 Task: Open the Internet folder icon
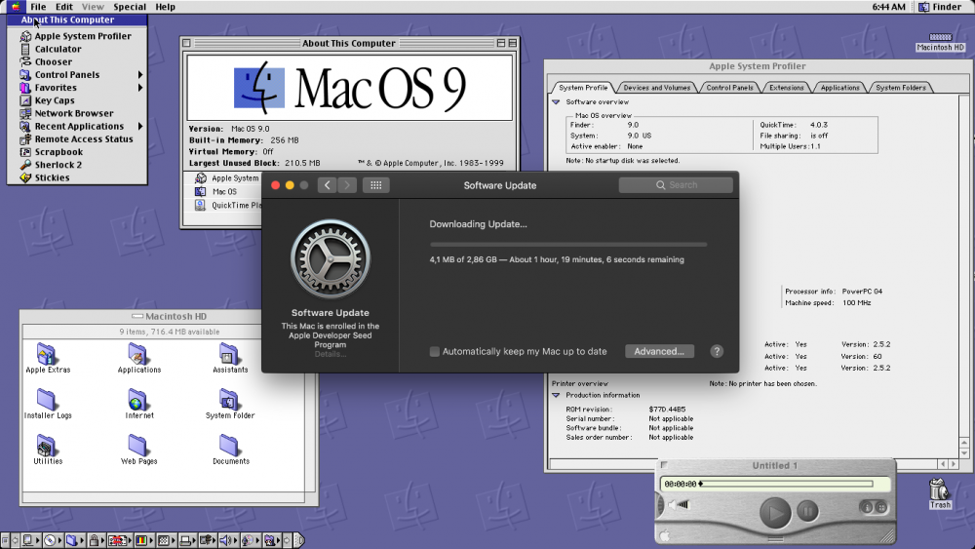coord(138,404)
